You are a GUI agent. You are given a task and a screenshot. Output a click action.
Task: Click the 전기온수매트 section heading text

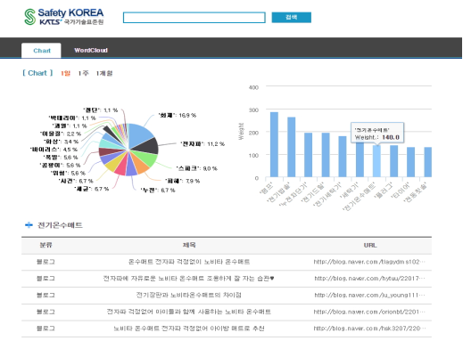click(x=60, y=225)
